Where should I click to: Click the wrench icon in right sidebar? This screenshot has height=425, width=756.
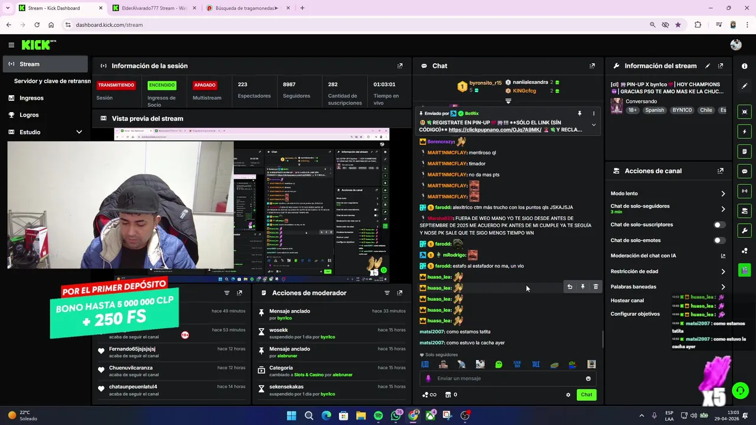pyautogui.click(x=745, y=231)
